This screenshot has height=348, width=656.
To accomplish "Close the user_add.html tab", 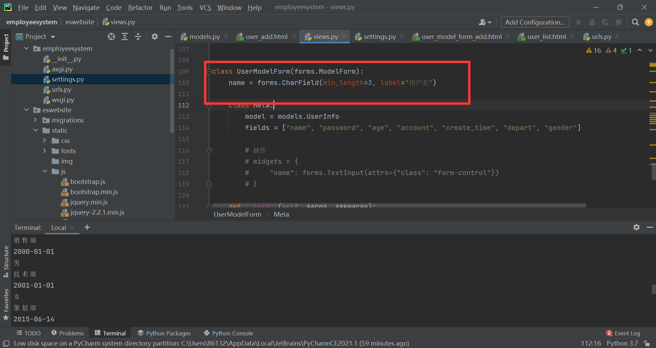I will coord(294,37).
